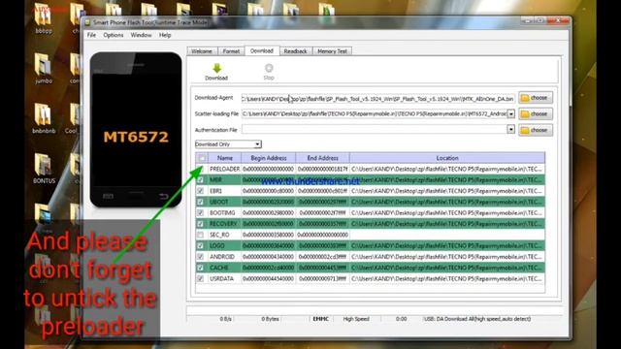Click the Name column header
This screenshot has height=349, width=621.
click(x=224, y=158)
